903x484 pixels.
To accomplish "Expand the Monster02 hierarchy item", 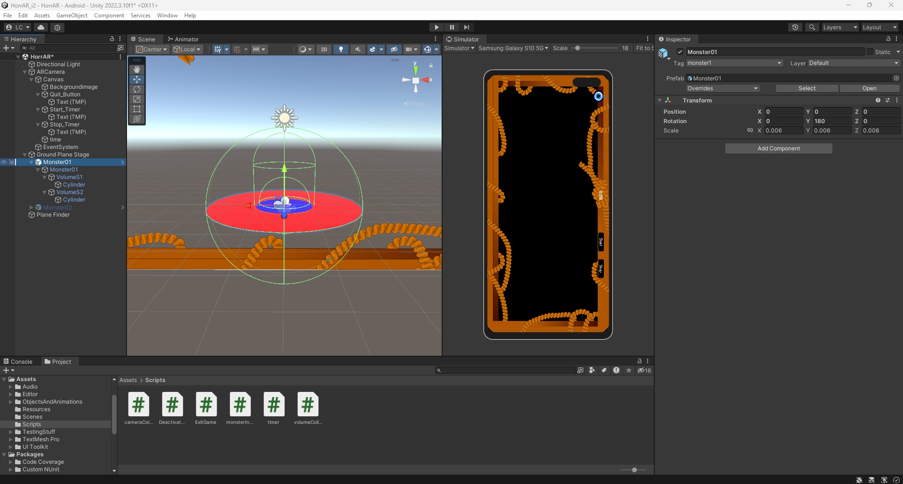I will coord(32,207).
